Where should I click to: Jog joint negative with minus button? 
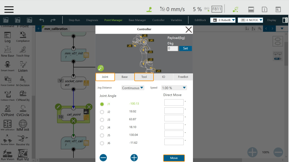tap(103, 157)
